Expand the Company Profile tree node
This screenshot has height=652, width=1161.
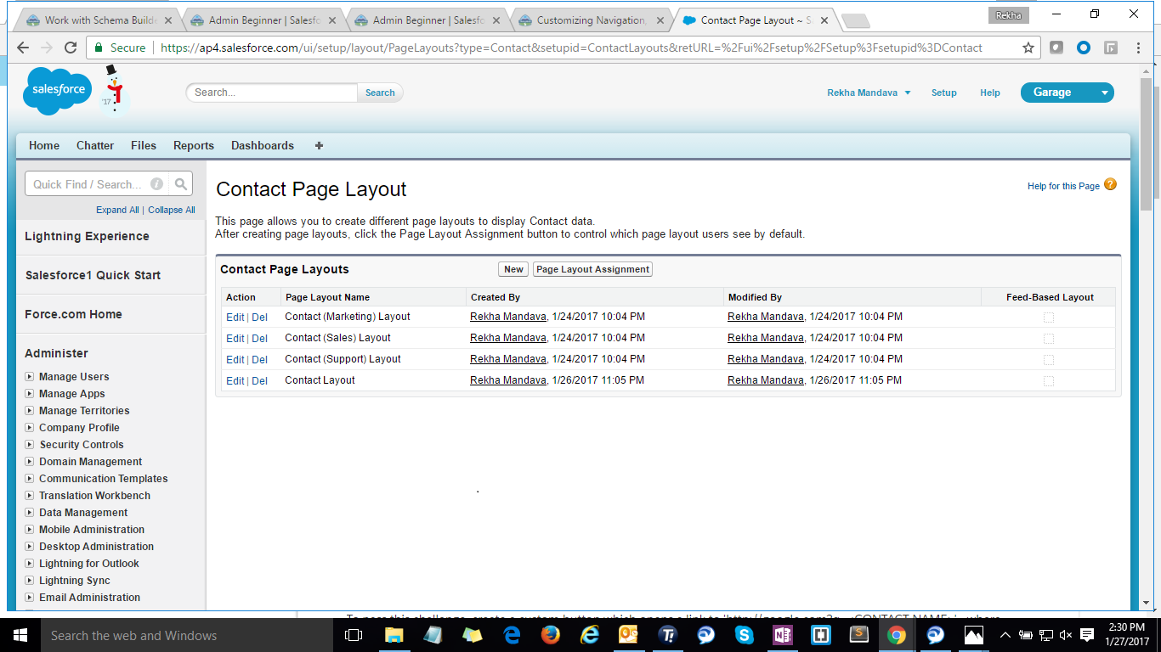29,428
